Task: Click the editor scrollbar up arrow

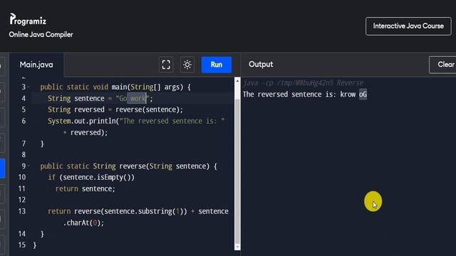Action: point(237,81)
